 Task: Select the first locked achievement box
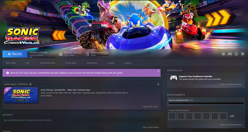click(x=172, y=116)
